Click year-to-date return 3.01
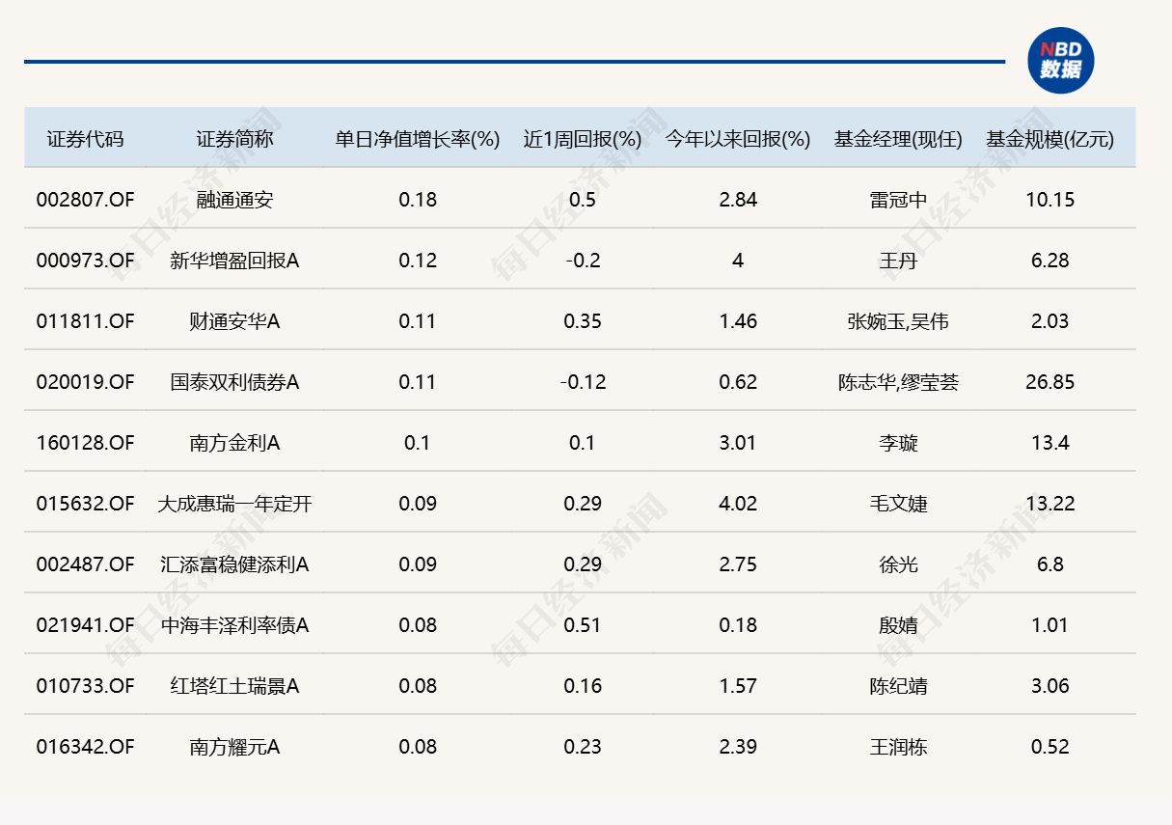Image resolution: width=1172 pixels, height=825 pixels. [x=738, y=443]
